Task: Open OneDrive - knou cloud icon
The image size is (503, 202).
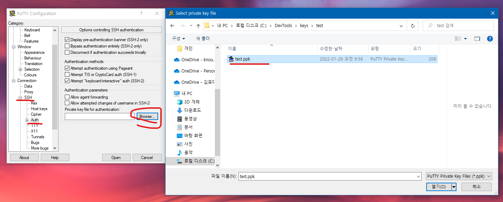Action: (x=177, y=60)
